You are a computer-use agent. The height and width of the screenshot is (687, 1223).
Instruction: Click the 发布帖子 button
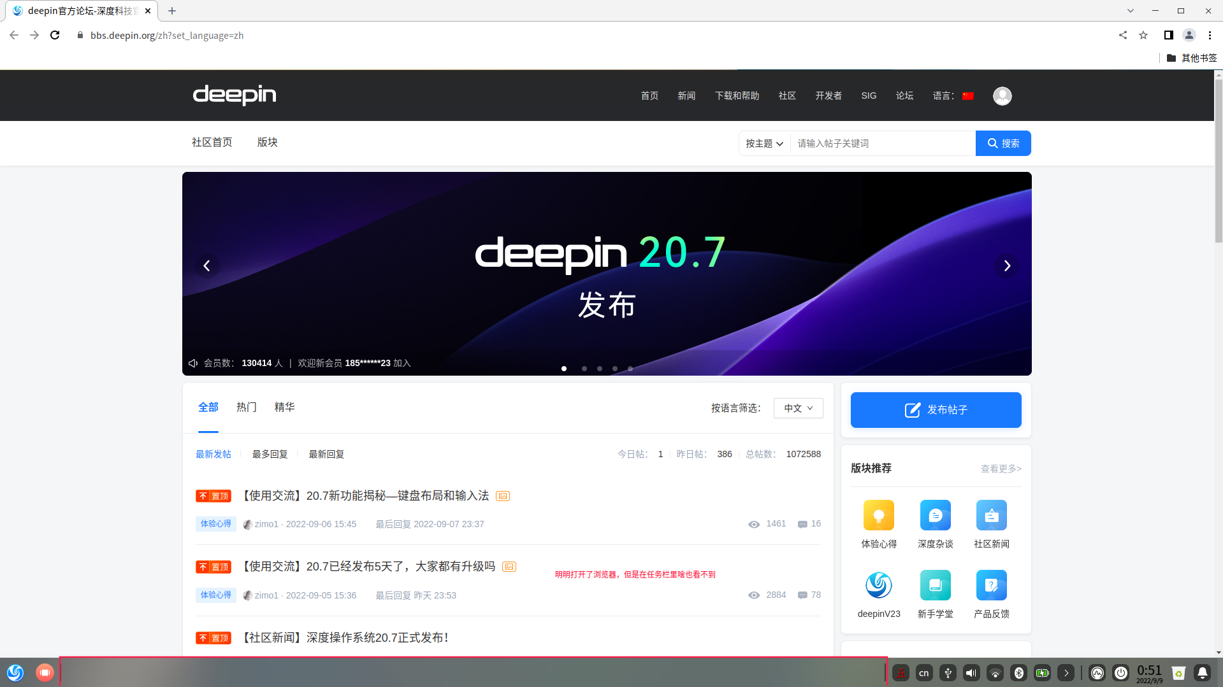pyautogui.click(x=935, y=409)
